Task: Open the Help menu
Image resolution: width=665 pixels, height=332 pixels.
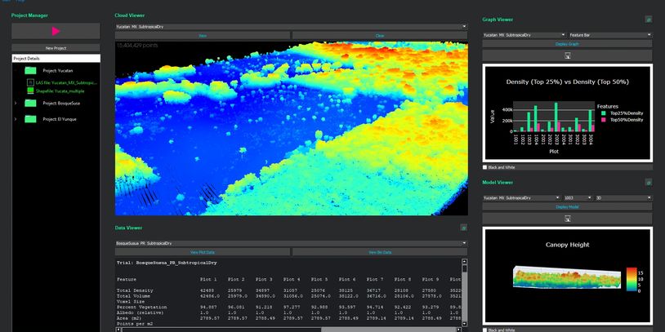Action: tap(20, 2)
